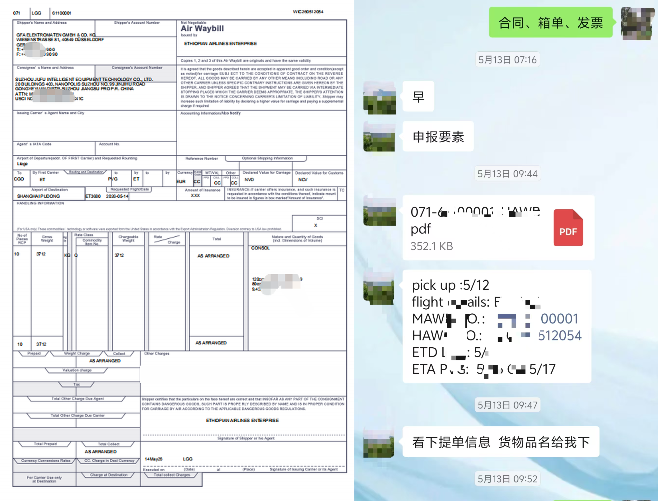
Task: Open the HAWB pdf attachment message
Action: (498, 228)
